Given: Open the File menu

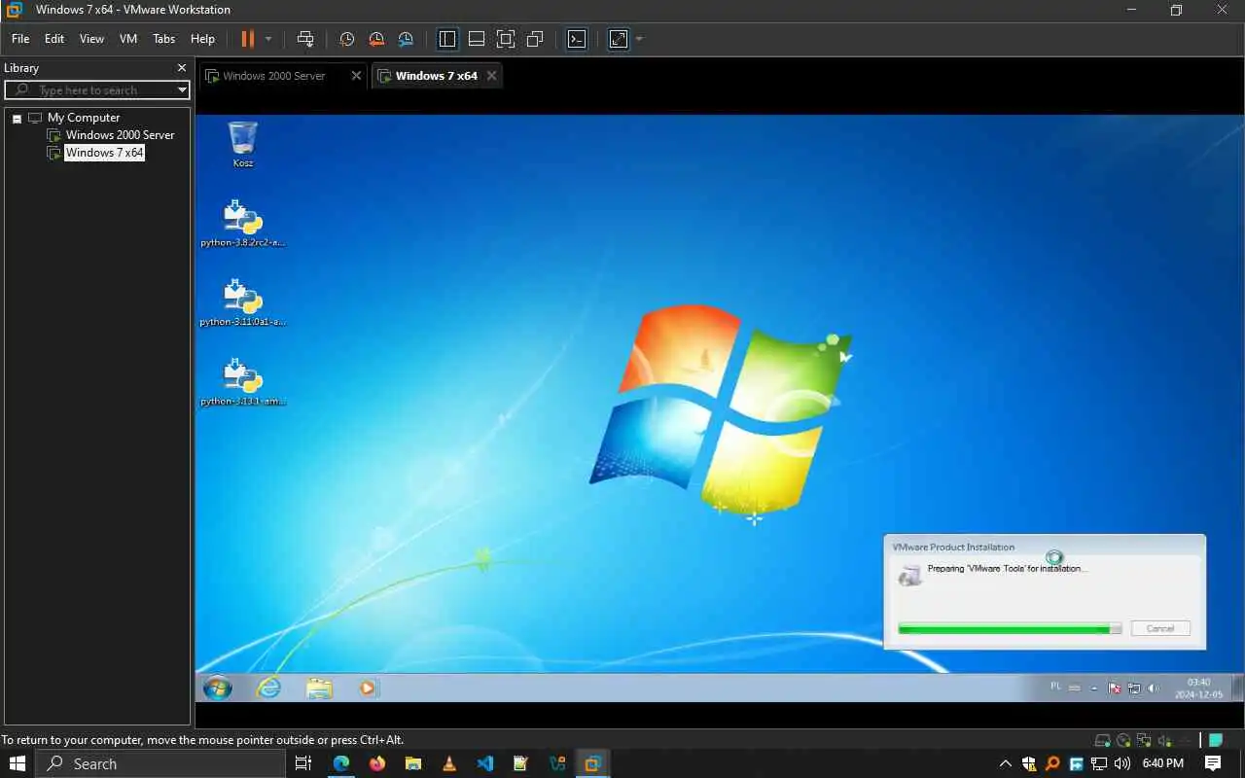Looking at the screenshot, I should tap(20, 39).
